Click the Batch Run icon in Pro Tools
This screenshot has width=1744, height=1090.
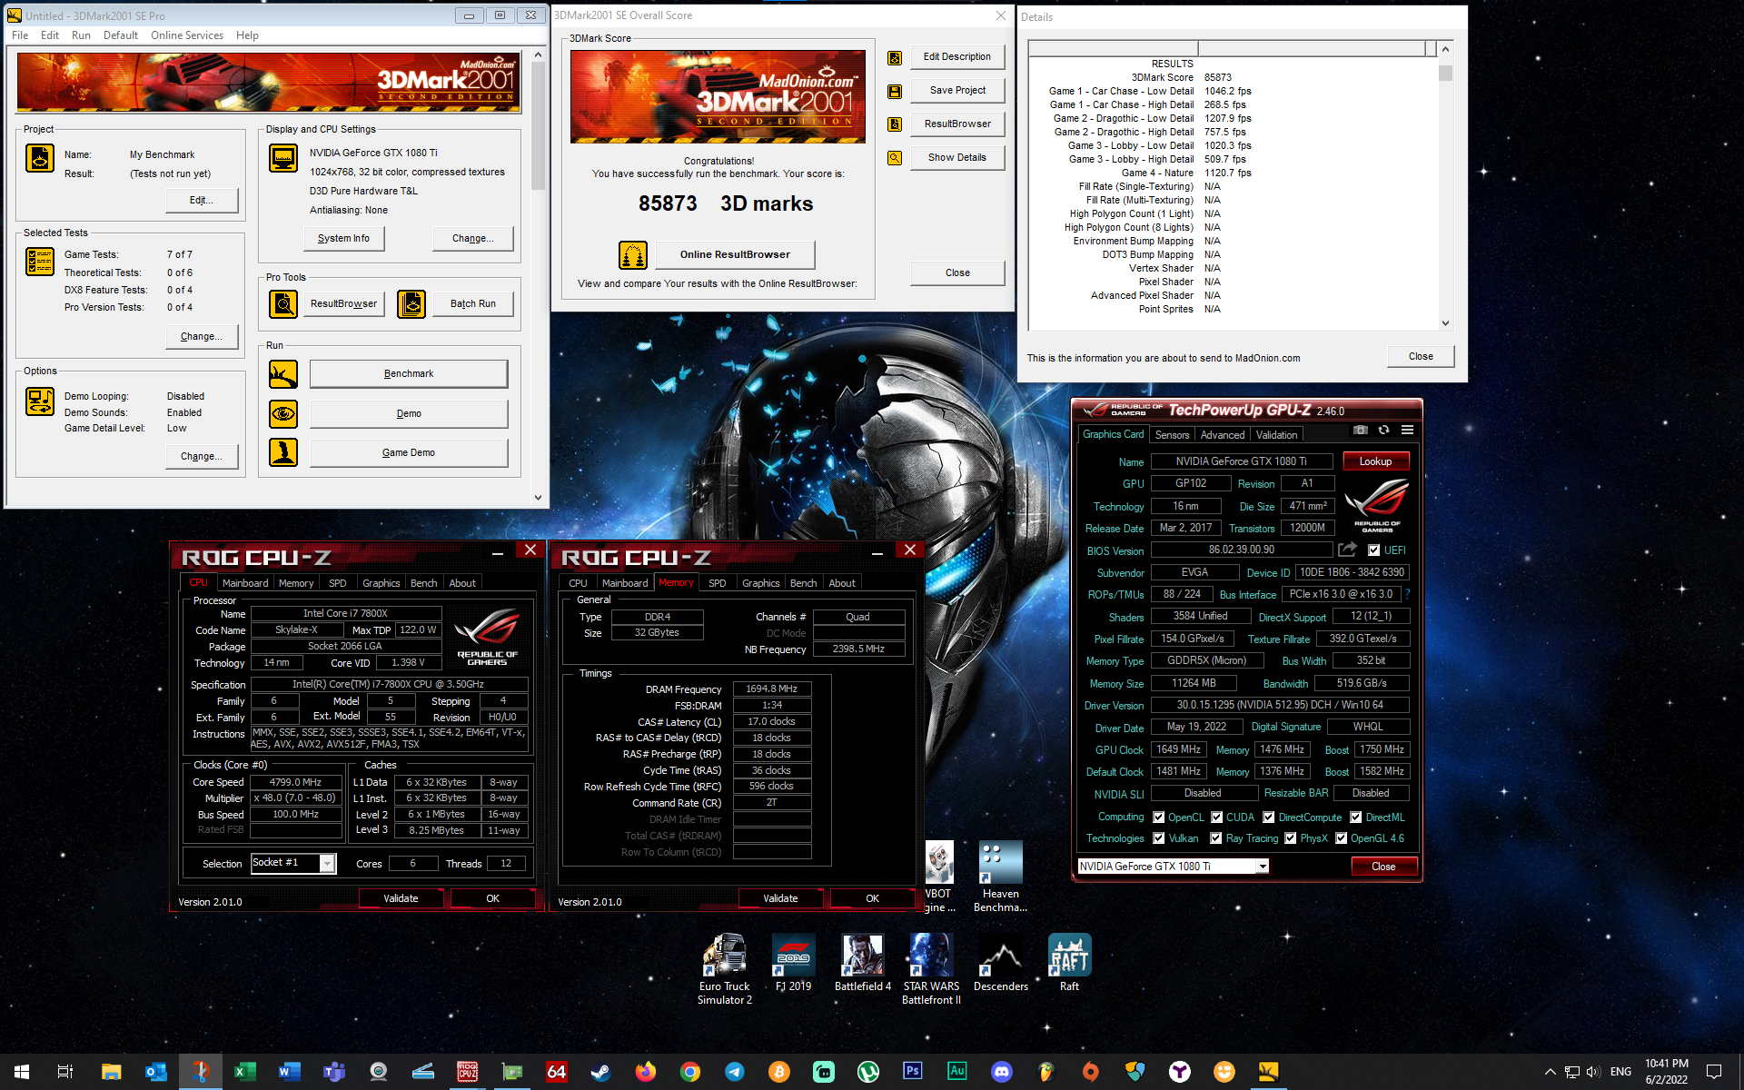pyautogui.click(x=411, y=303)
